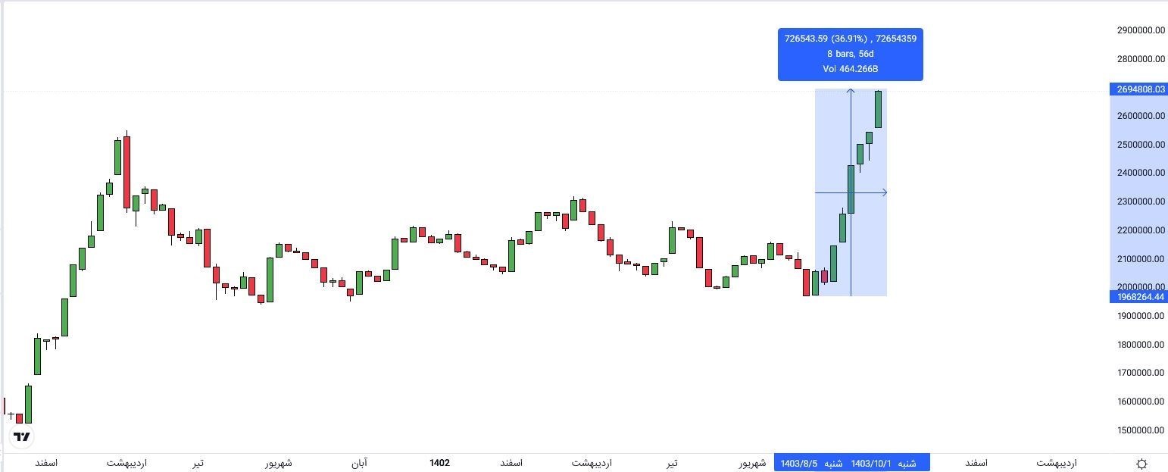Click the rightward measurement arrow tip
1168x472 pixels.
(885, 192)
